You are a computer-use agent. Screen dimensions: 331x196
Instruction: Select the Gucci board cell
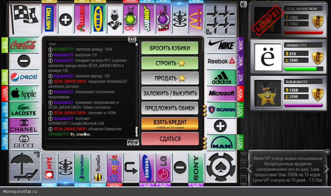[x=24, y=142]
